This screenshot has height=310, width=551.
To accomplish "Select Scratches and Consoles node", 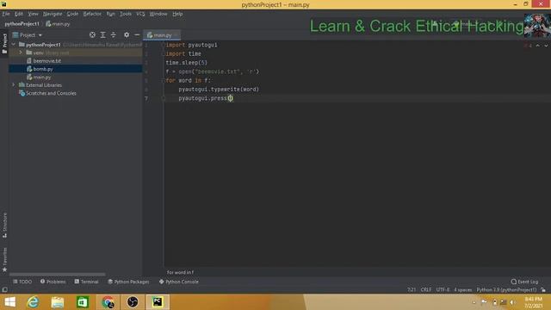I will click(x=51, y=93).
